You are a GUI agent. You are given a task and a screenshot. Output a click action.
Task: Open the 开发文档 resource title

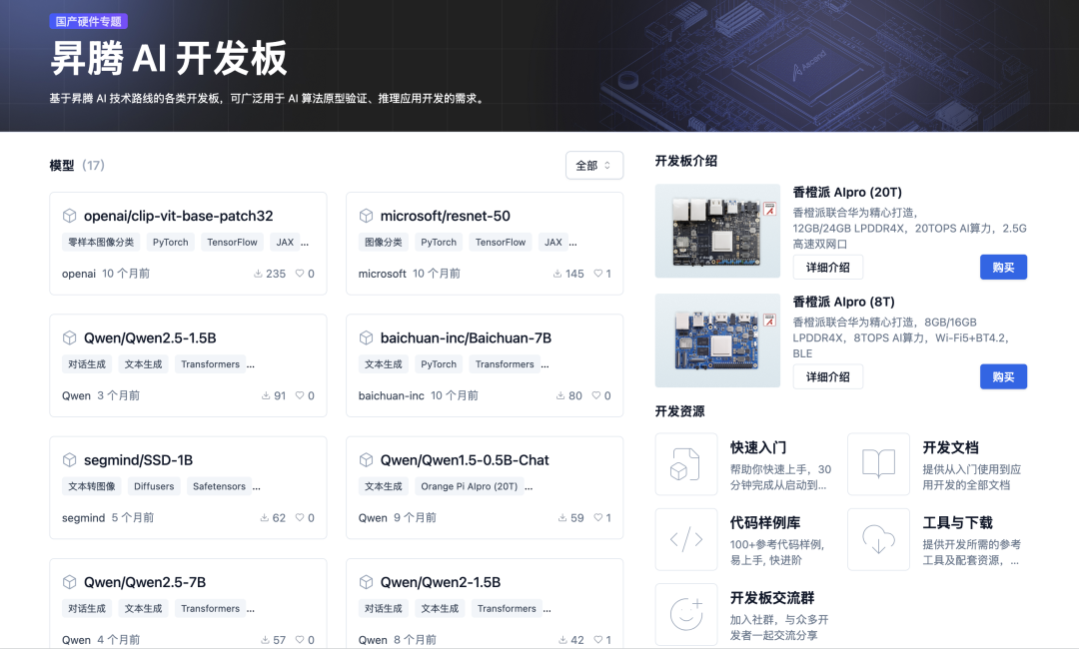tap(950, 447)
